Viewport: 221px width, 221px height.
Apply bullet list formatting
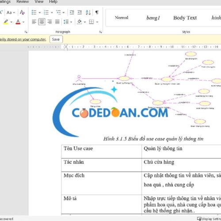[x=34, y=12]
